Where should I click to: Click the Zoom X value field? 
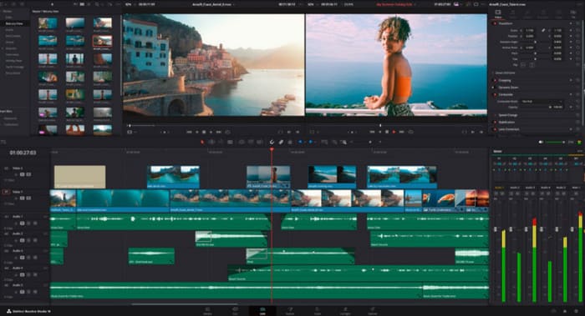tap(530, 31)
